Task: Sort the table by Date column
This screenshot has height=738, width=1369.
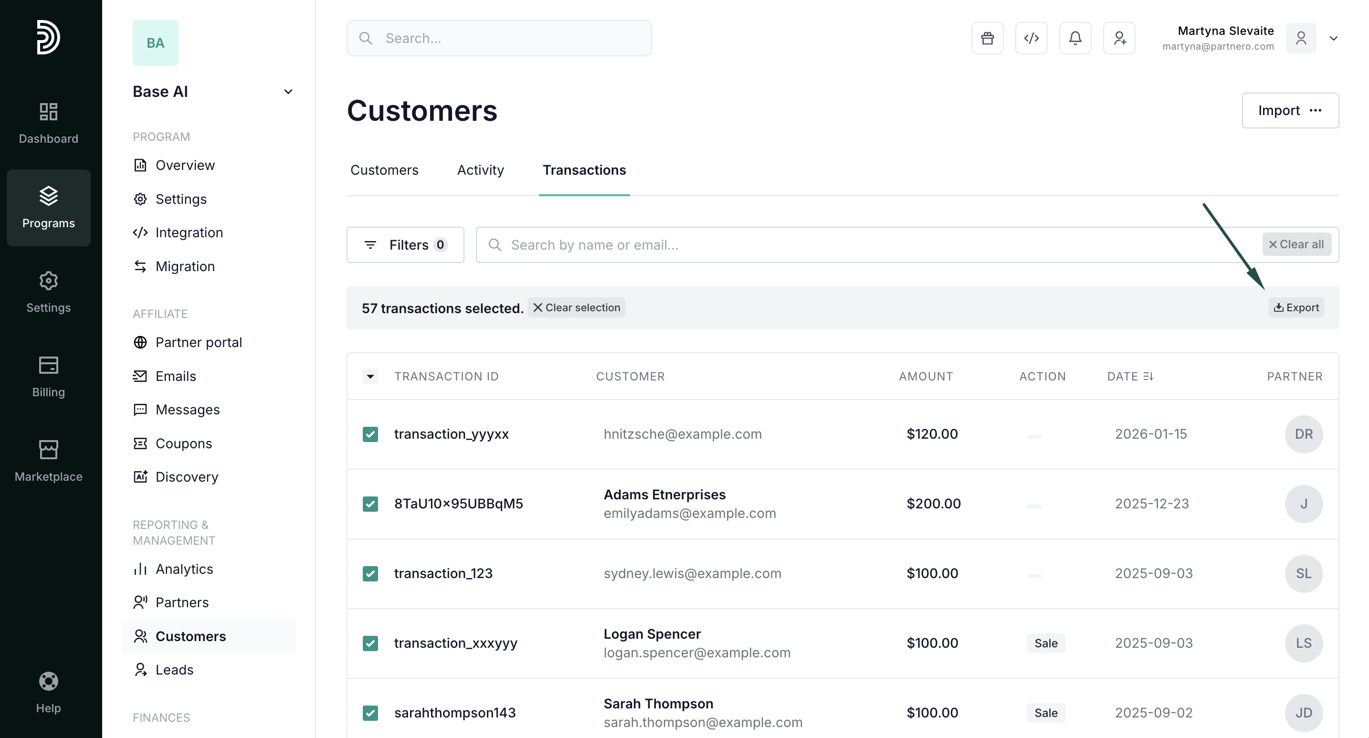Action: (1130, 376)
